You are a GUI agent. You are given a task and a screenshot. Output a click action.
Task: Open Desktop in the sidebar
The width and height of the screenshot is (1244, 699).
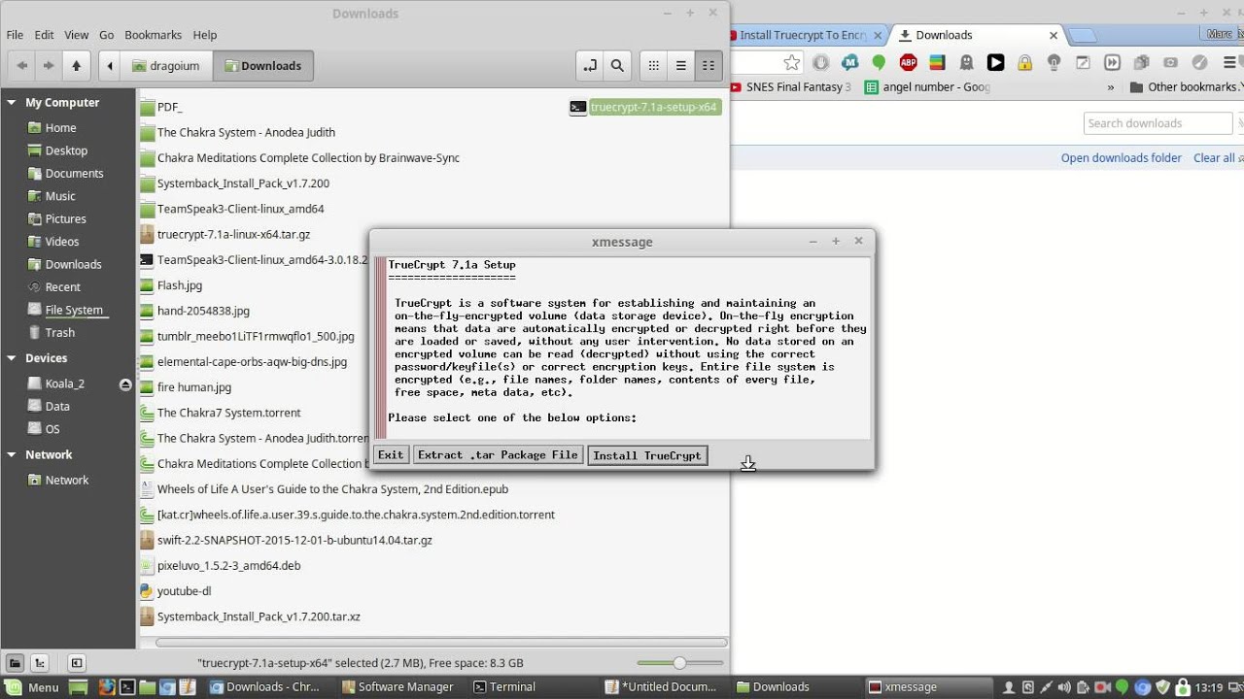coord(68,150)
